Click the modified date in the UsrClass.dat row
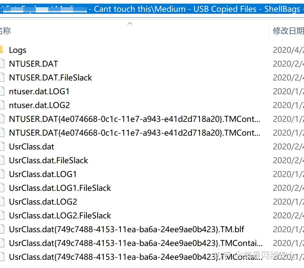The height and width of the screenshot is (268, 304). [288, 146]
